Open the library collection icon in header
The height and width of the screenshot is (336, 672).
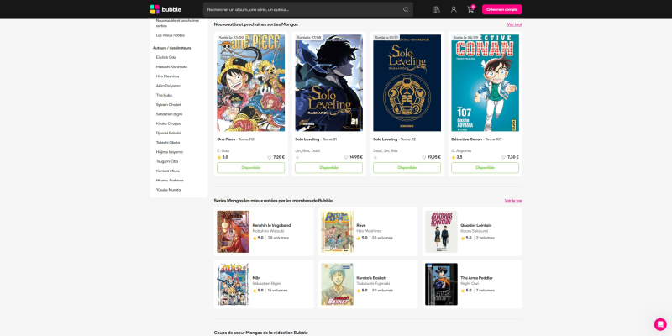click(x=437, y=9)
